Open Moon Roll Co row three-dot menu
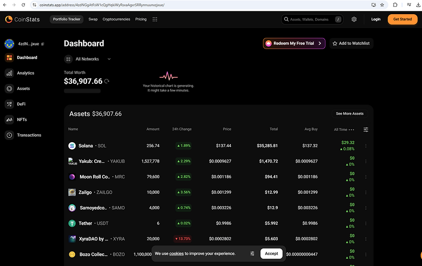Image resolution: width=422 pixels, height=266 pixels. [366, 177]
